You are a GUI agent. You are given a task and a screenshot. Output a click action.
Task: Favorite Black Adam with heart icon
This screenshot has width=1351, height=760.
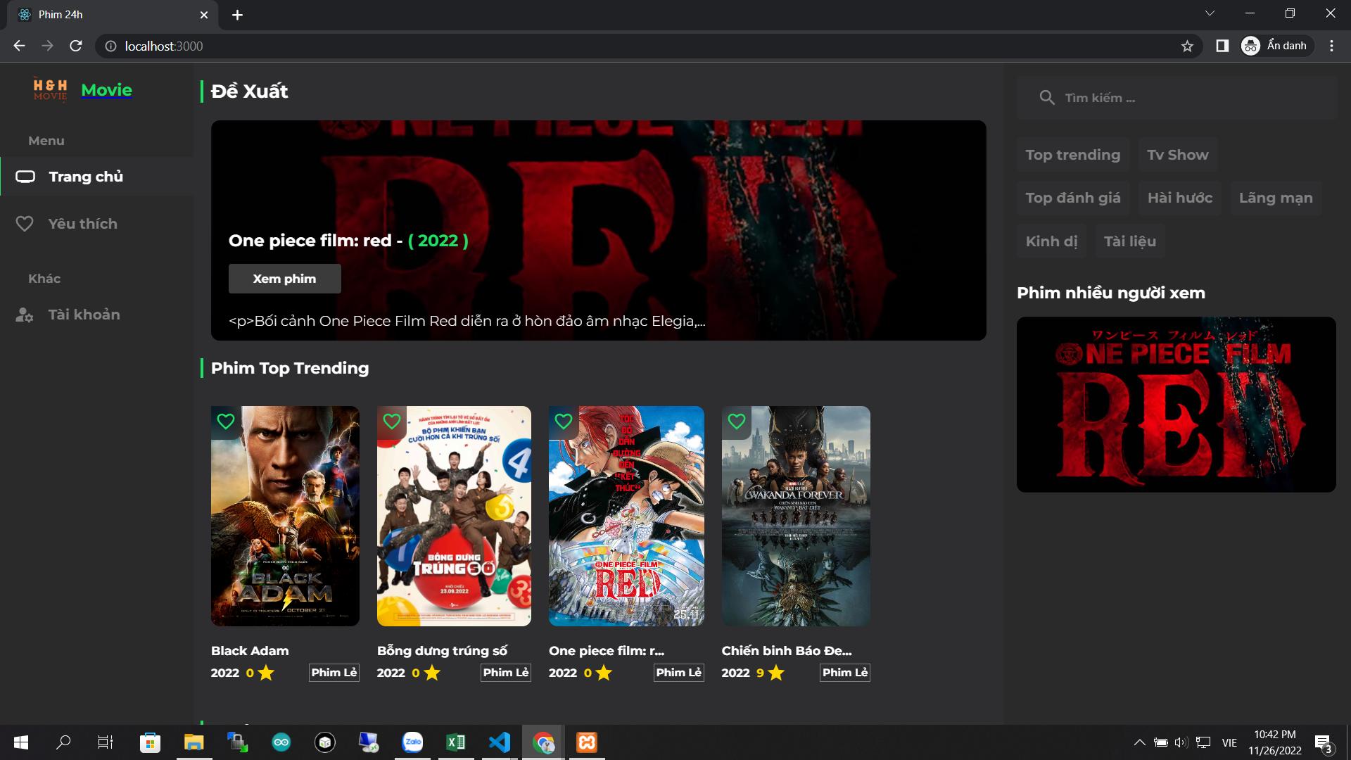[226, 422]
